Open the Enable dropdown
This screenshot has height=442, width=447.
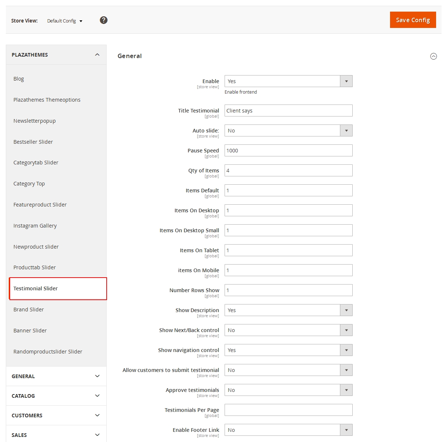[288, 81]
